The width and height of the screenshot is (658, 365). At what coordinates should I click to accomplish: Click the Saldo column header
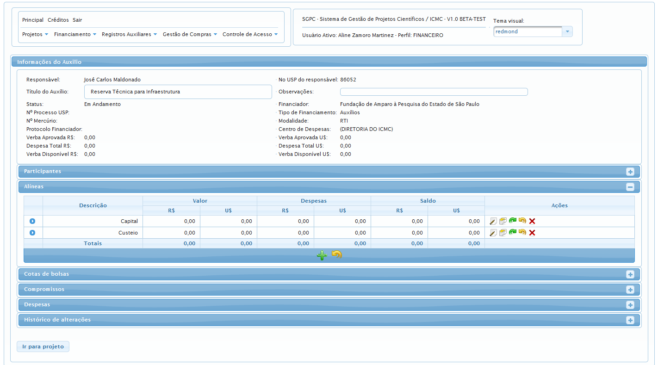(x=428, y=201)
